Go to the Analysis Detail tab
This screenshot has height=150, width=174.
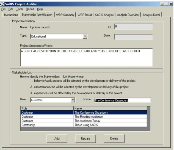click(x=151, y=15)
